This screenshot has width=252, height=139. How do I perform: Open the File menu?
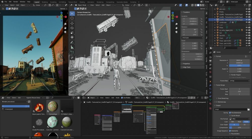click(x=6, y=2)
